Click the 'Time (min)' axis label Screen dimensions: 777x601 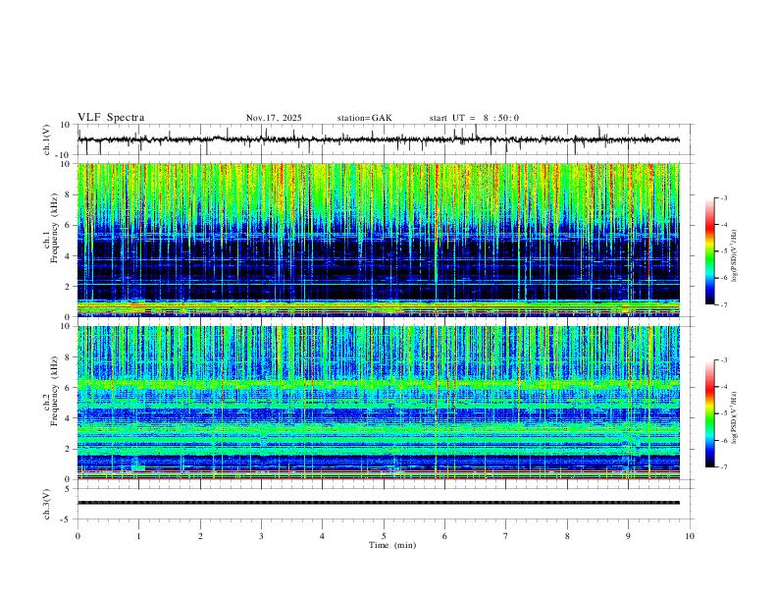pyautogui.click(x=392, y=545)
